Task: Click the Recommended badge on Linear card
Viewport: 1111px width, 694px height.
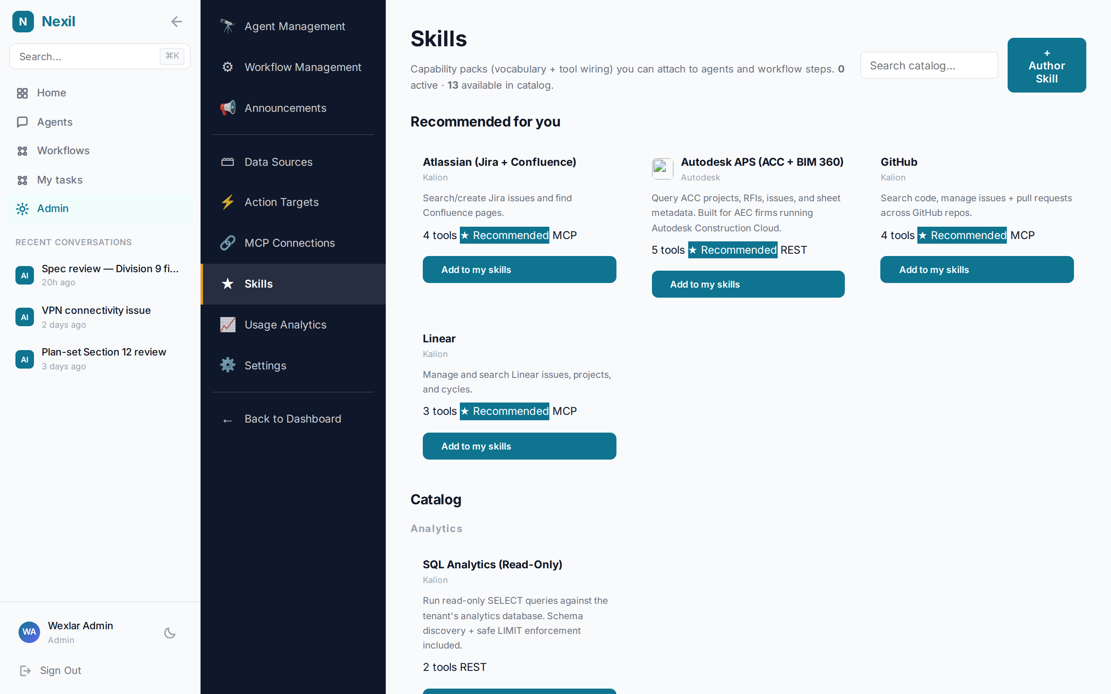Action: point(504,411)
